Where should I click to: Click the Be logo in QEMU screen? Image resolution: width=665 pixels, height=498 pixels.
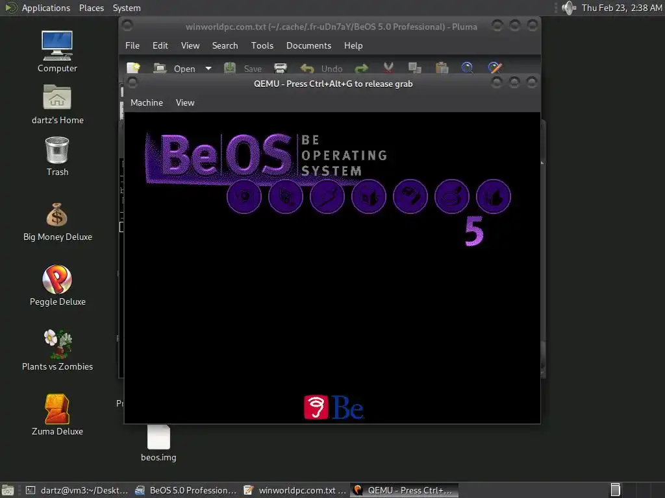[334, 407]
